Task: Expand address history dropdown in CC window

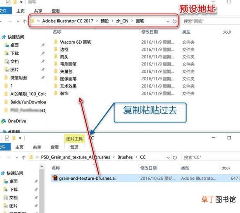Action: pyautogui.click(x=168, y=157)
